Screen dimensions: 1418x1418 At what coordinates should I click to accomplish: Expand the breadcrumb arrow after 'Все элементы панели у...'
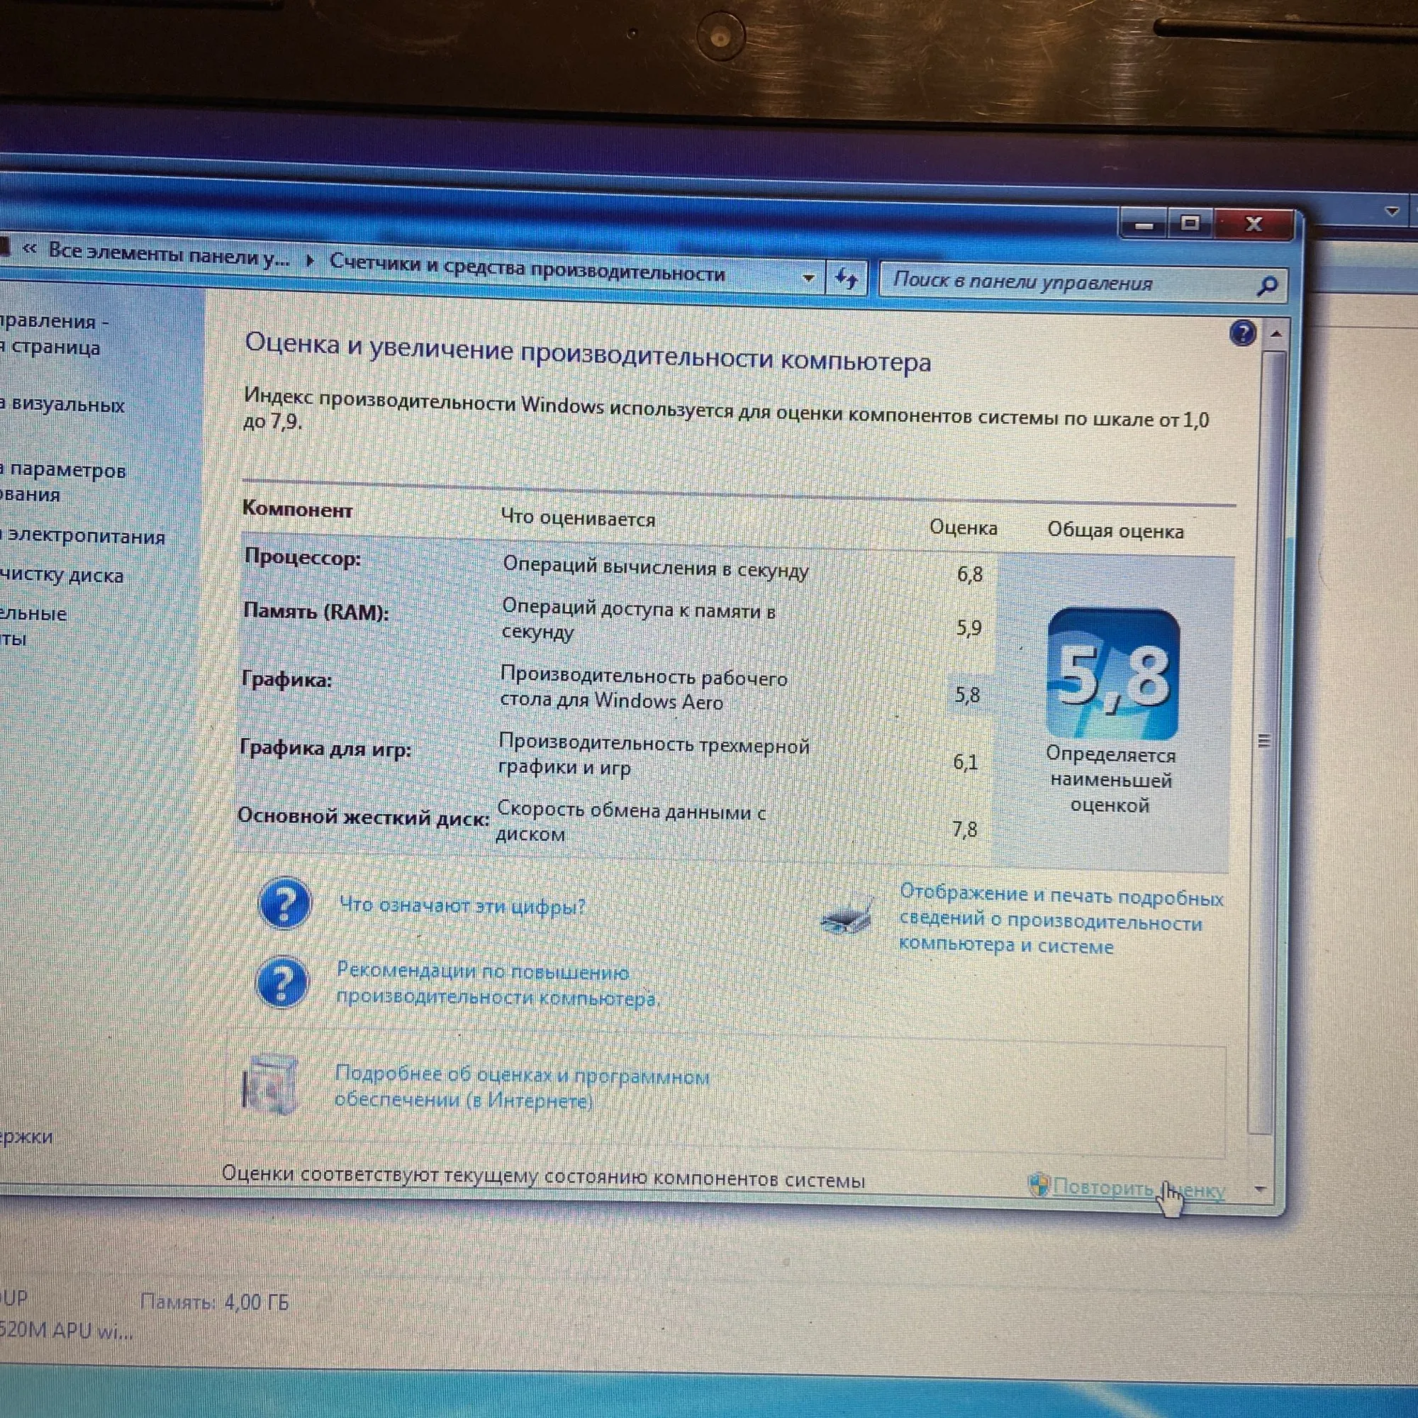310,259
